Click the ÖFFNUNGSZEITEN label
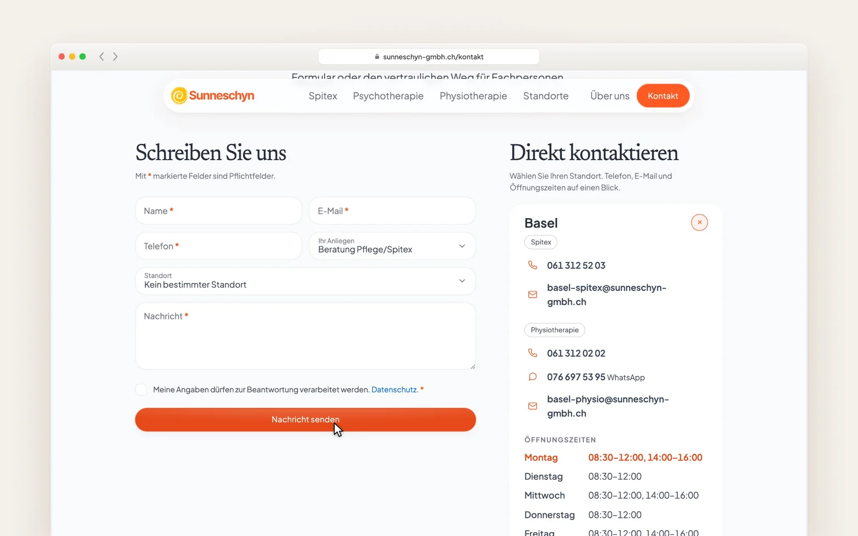 (x=560, y=440)
